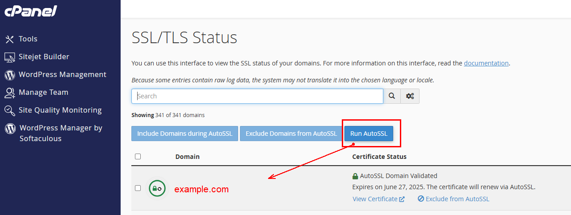Open the search settings gear dropdown
This screenshot has width=571, height=215.
[410, 96]
